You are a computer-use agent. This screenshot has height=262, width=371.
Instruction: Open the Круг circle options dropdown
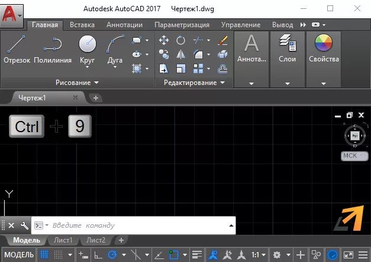(88, 67)
